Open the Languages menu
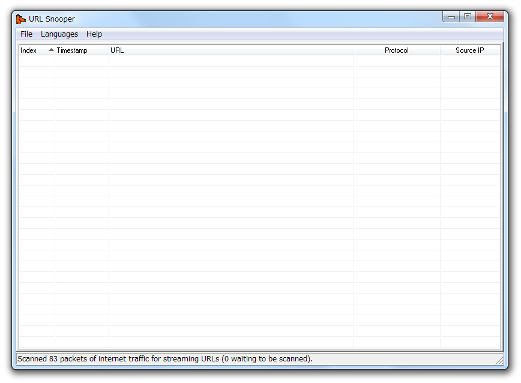The image size is (521, 383). [x=59, y=34]
